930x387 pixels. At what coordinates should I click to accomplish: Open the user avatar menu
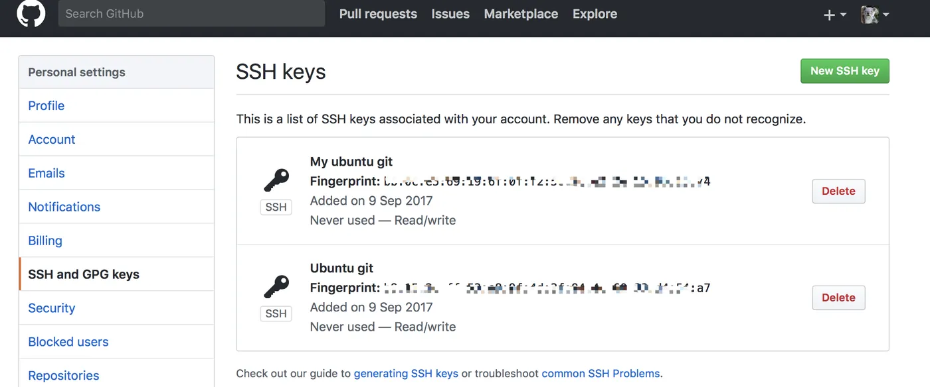coord(875,15)
